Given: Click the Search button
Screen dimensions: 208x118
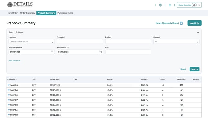Looking at the screenshot, I should [x=194, y=69].
